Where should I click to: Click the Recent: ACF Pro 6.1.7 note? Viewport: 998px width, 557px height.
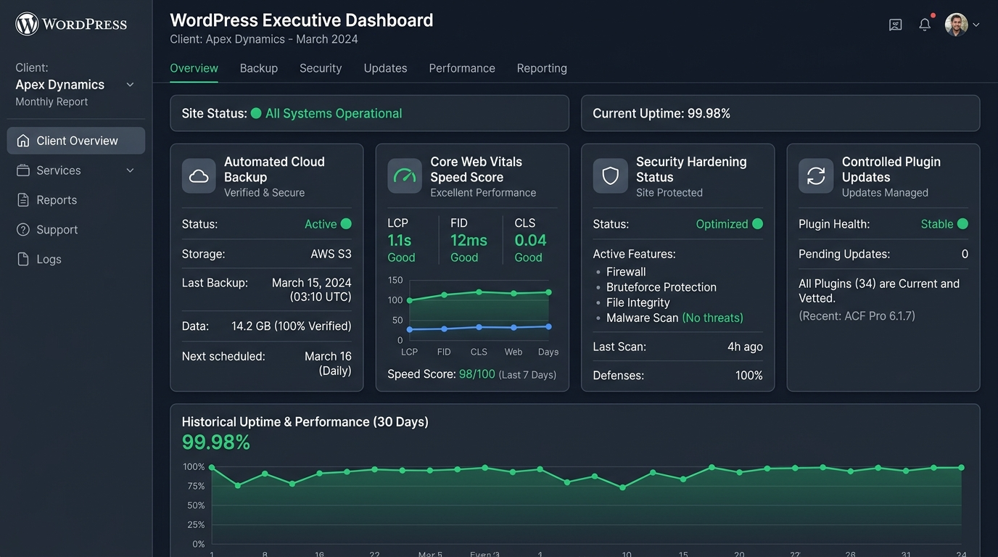[857, 315]
